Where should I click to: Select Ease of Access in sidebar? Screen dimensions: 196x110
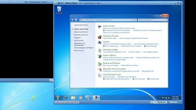tap(79, 50)
